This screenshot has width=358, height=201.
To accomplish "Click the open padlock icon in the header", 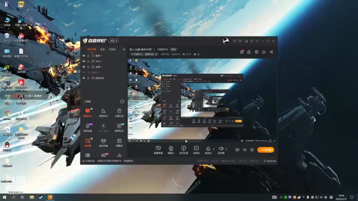I will [x=249, y=52].
